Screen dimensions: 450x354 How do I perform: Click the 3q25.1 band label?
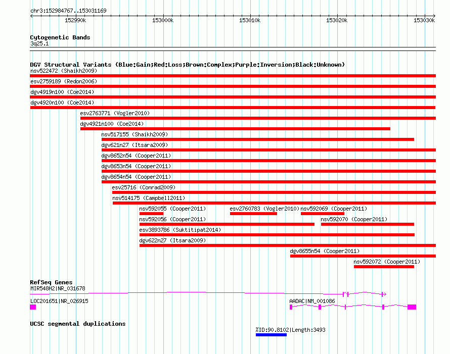(x=39, y=43)
